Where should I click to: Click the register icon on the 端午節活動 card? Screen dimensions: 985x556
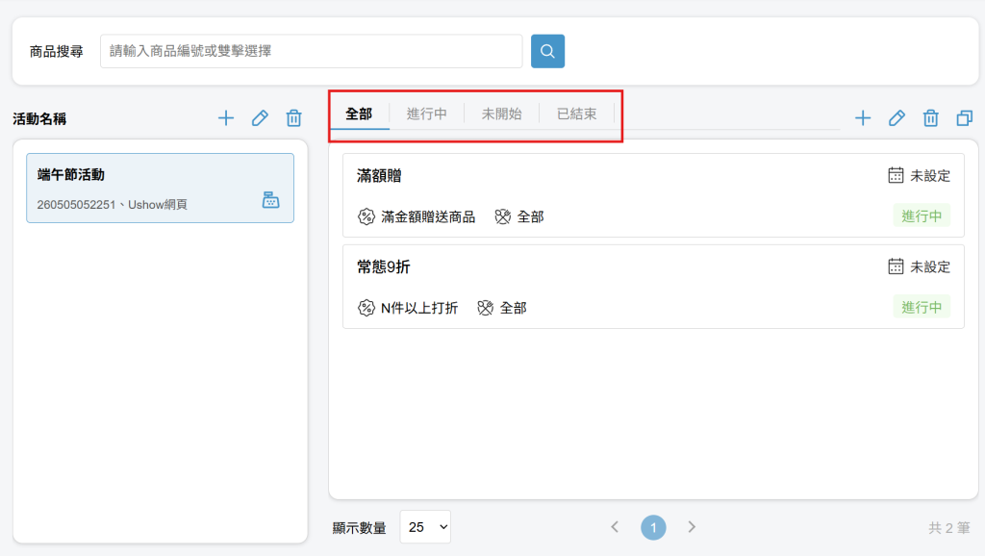click(x=270, y=200)
